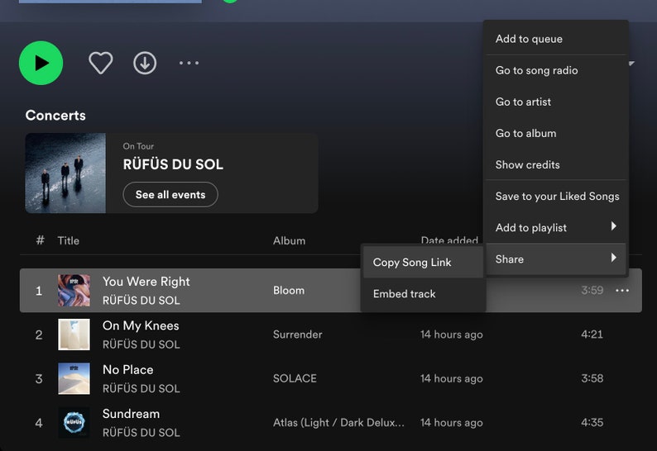This screenshot has width=657, height=451.
Task: Open the Atlas (Light / Dark Delux... album link
Action: coord(338,423)
